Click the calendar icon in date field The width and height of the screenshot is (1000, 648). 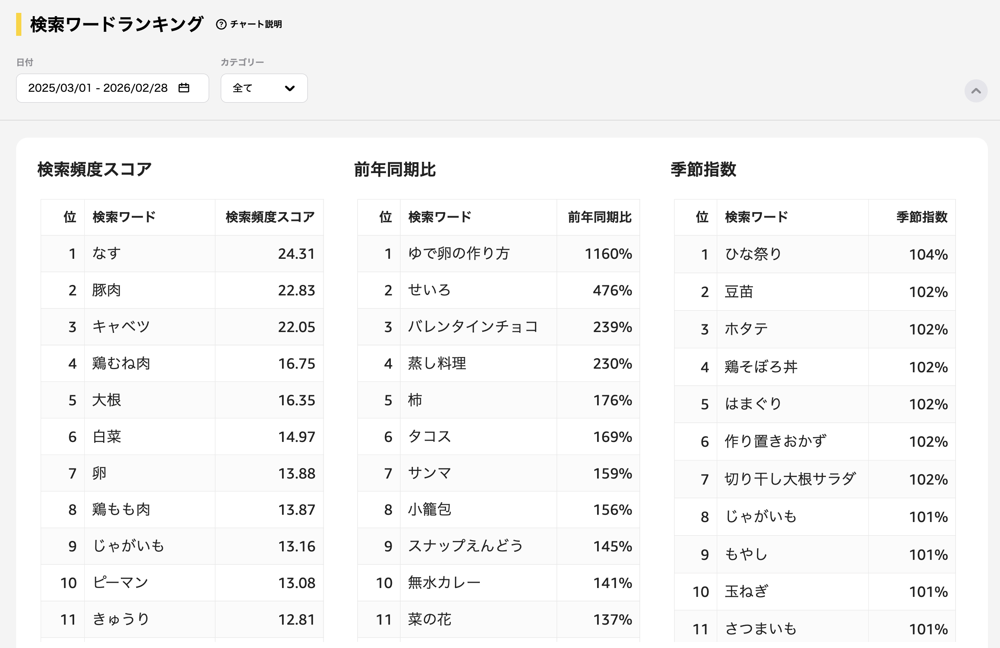184,88
